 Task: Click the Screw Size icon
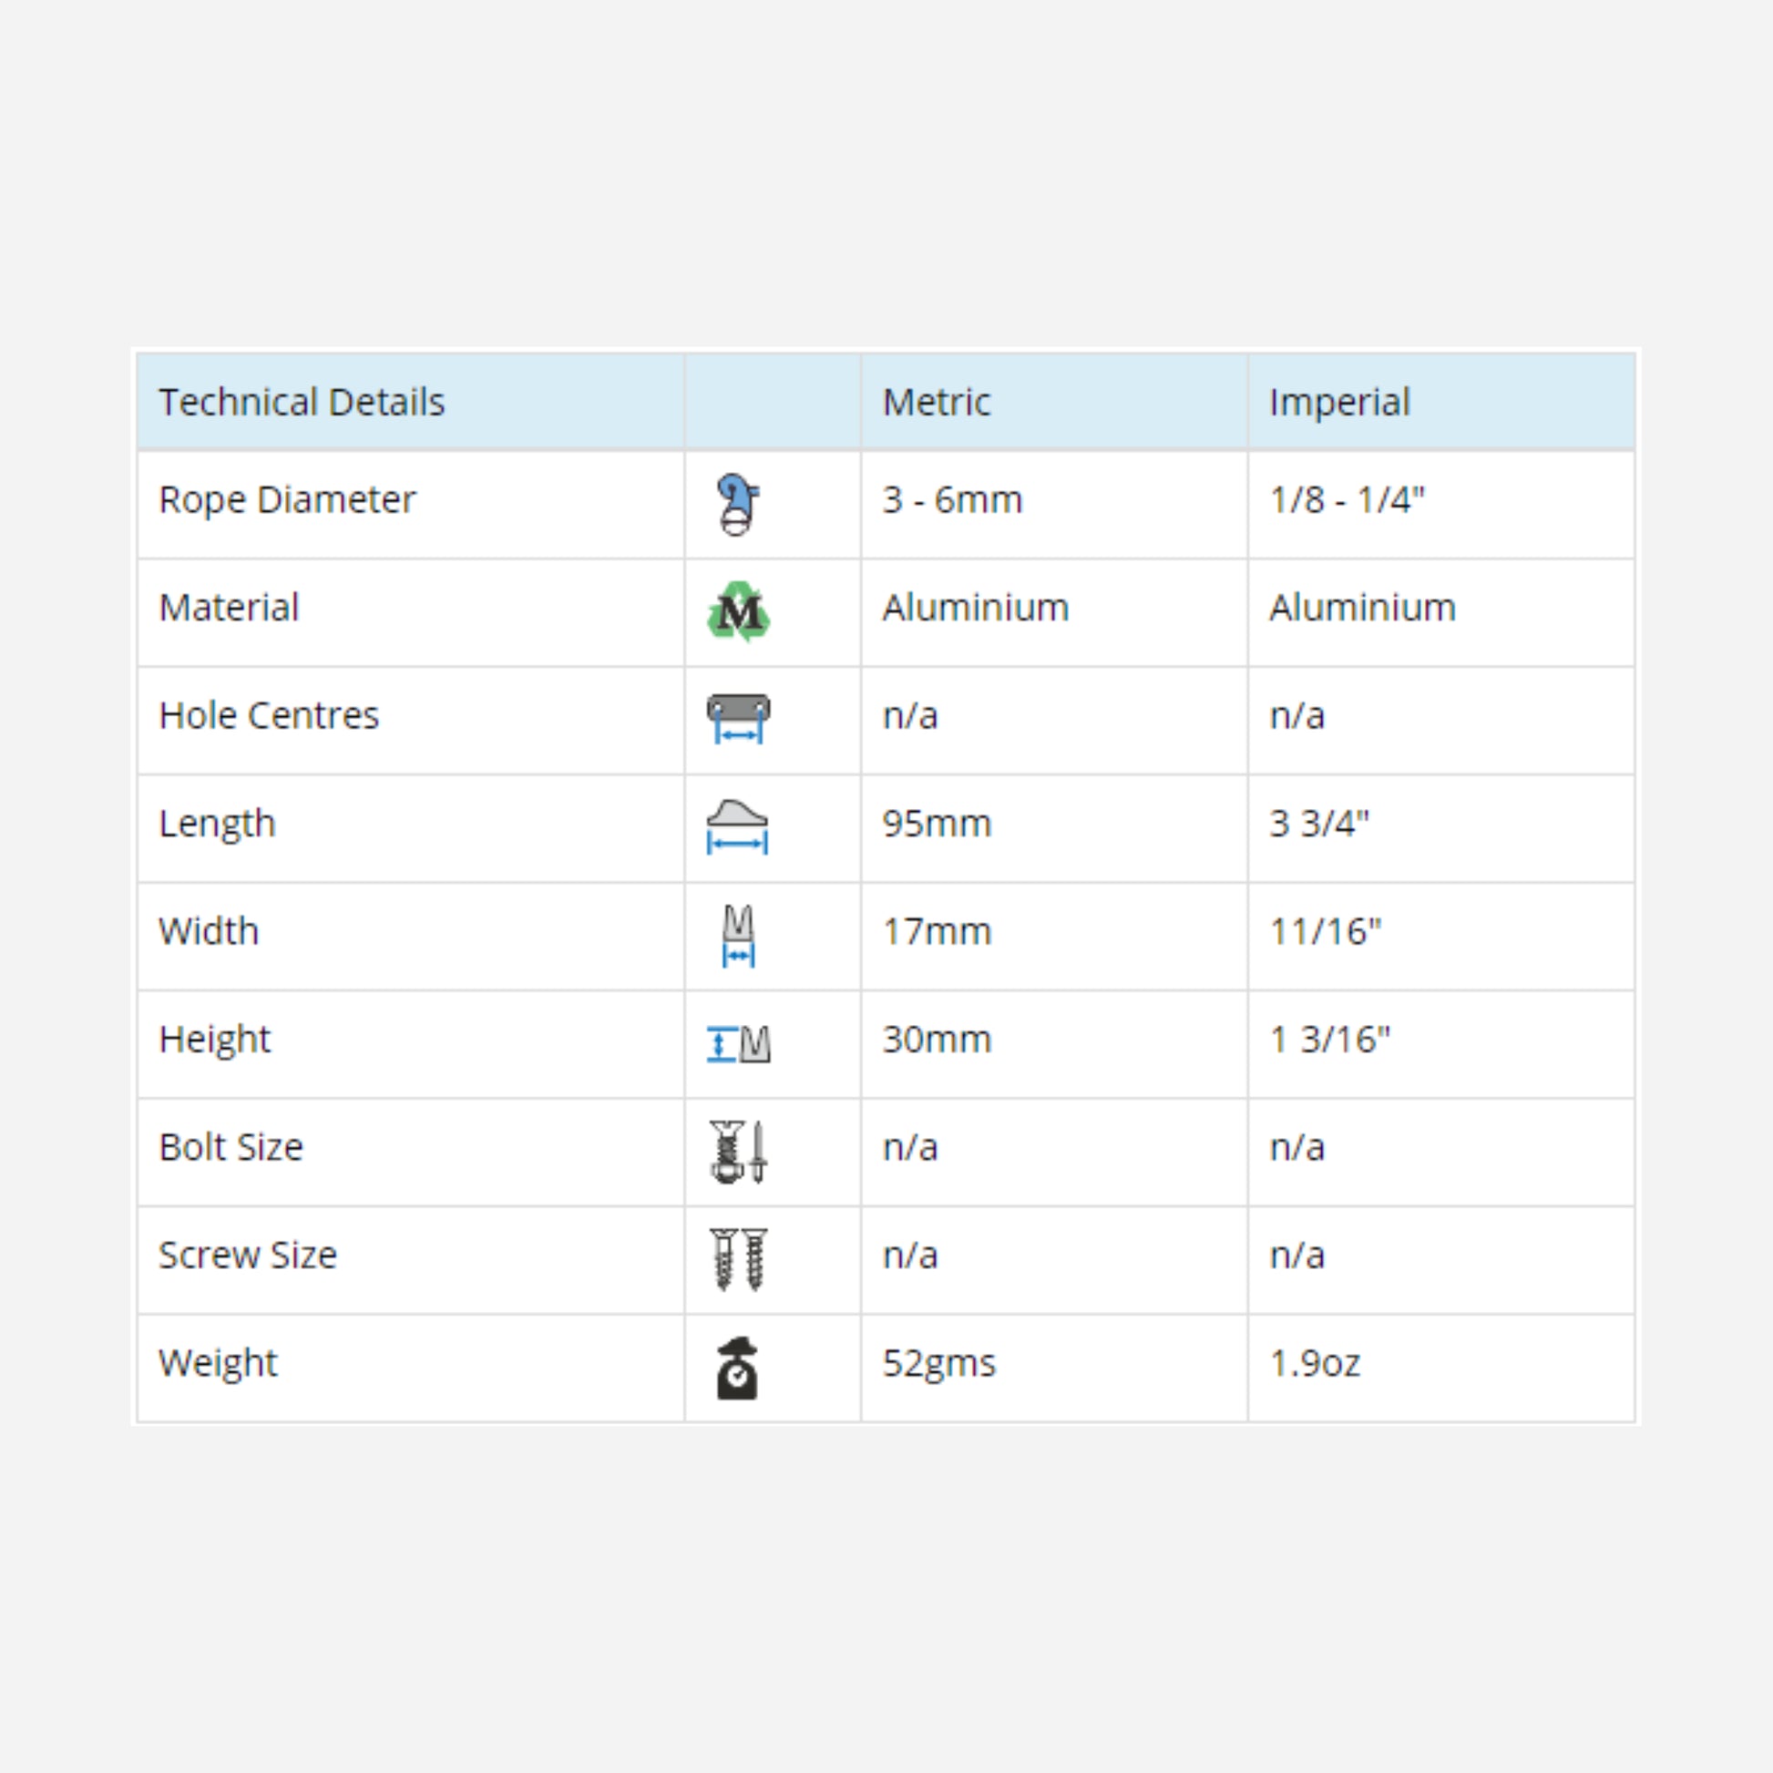click(x=739, y=1259)
